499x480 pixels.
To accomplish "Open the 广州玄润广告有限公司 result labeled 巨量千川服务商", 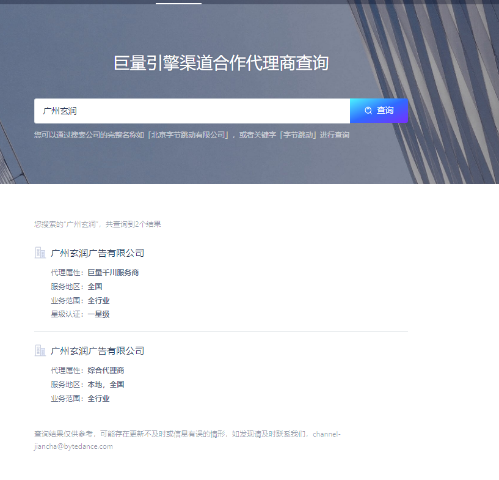I will coord(97,253).
